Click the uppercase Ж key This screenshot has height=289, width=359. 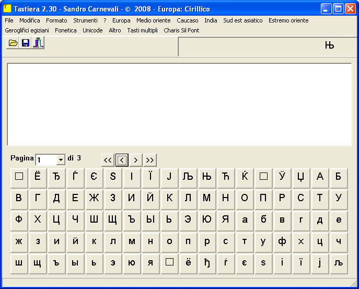[x=94, y=200]
